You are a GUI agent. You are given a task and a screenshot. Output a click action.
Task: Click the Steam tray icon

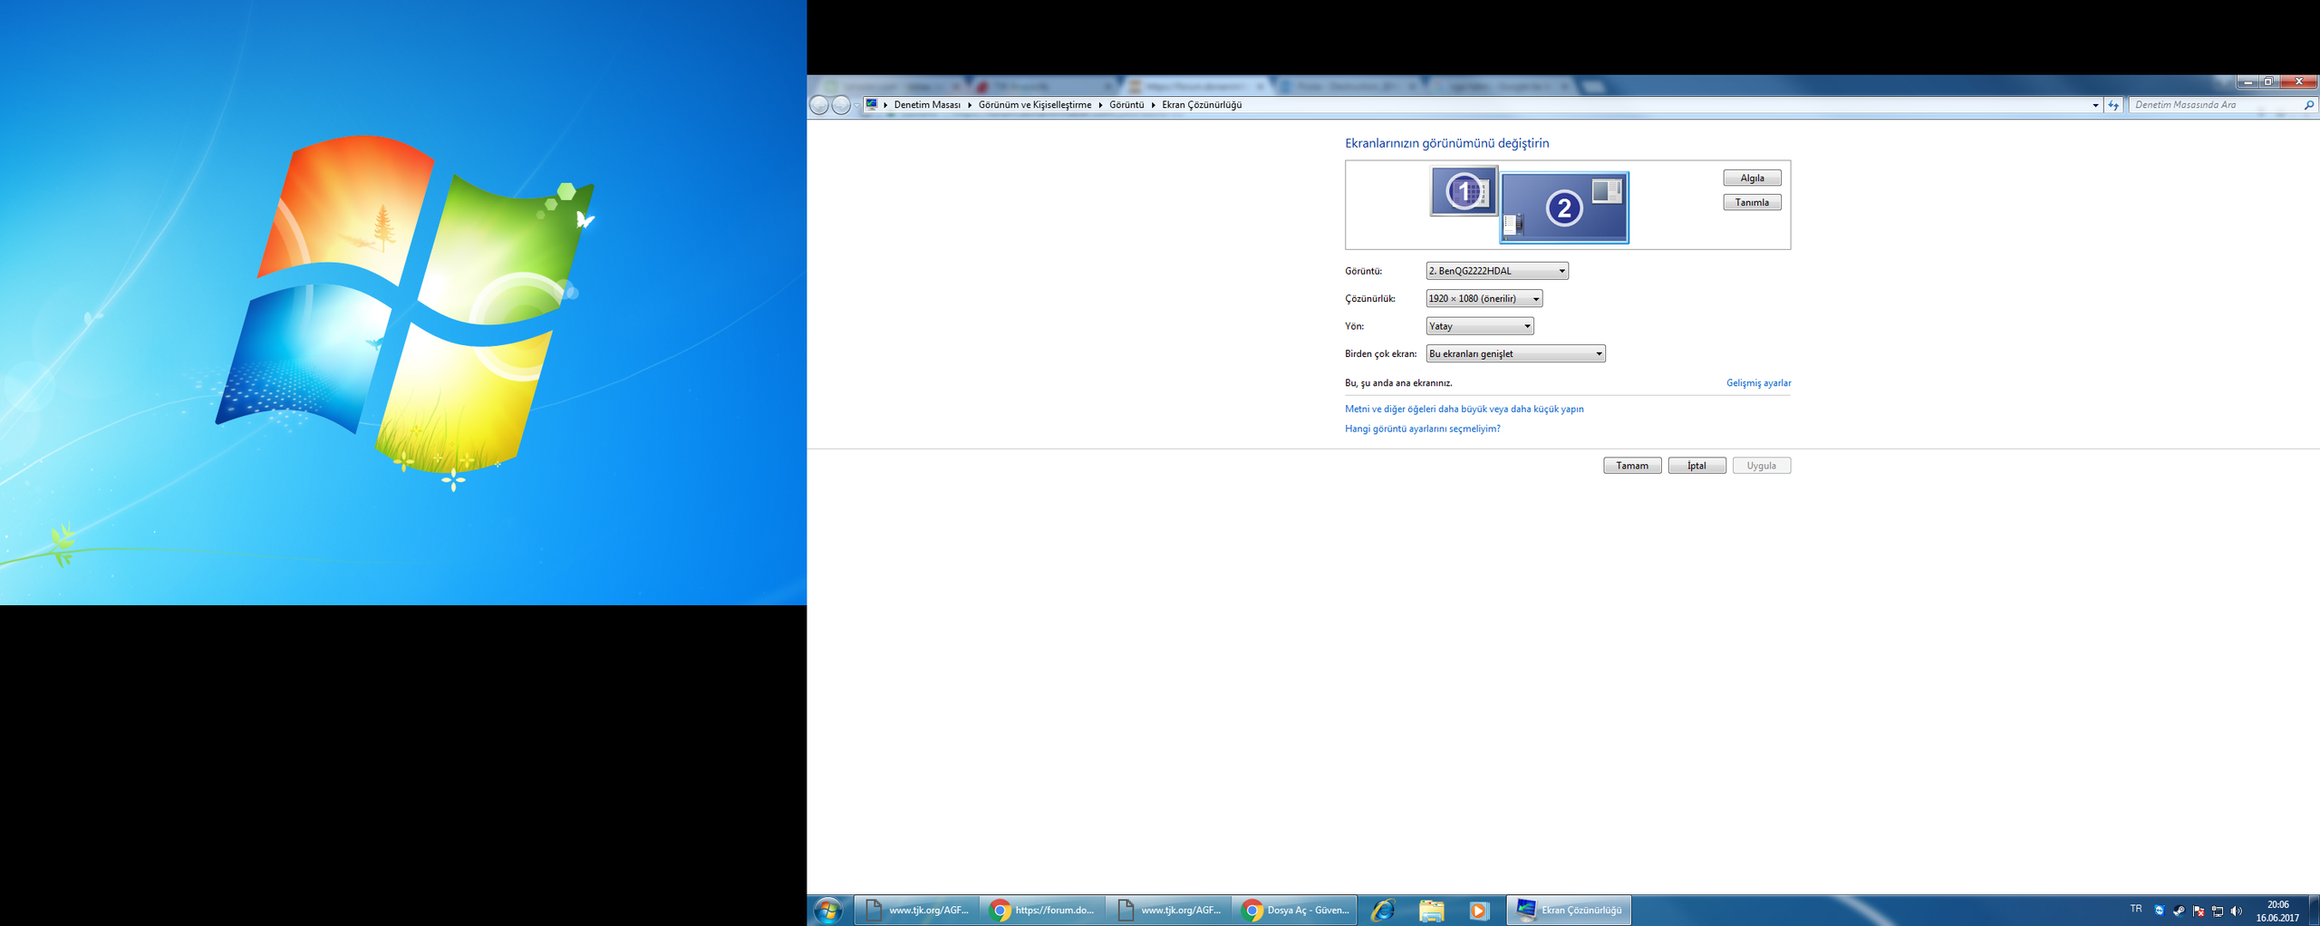pyautogui.click(x=2179, y=912)
